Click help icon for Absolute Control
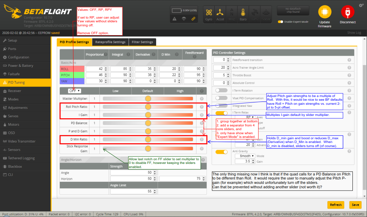Viewport: 367px width, 217px height. [x=349, y=83]
